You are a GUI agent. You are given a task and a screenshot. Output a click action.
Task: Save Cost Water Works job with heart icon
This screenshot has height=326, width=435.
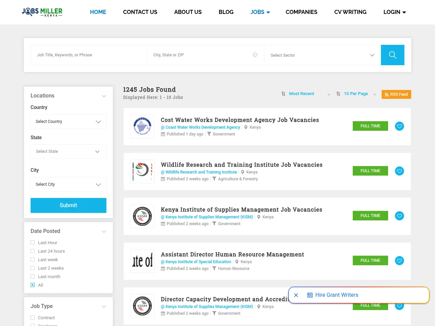(x=400, y=126)
